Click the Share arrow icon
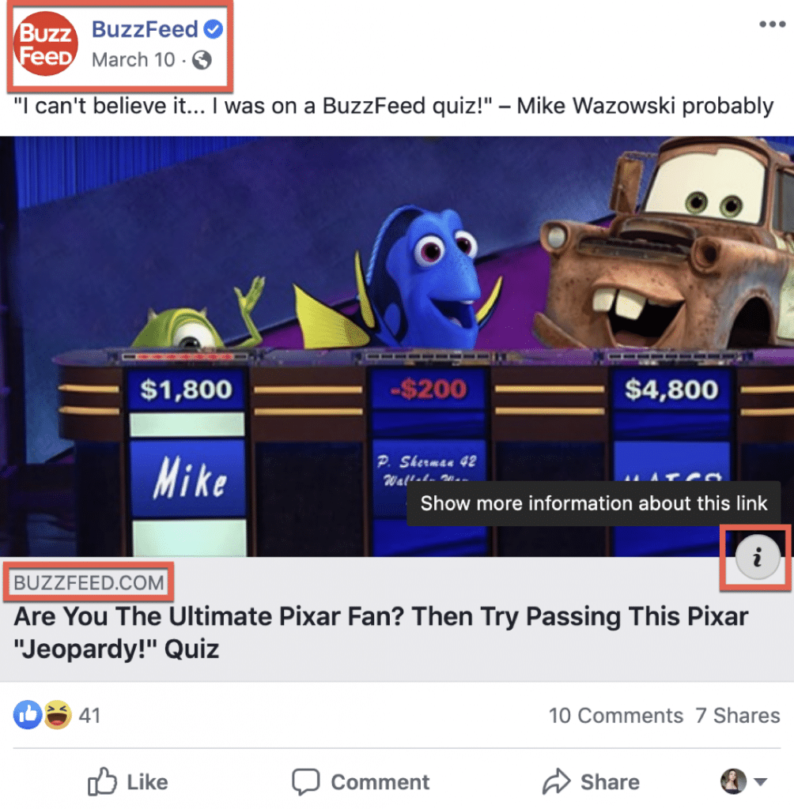The image size is (794, 809). 557,781
